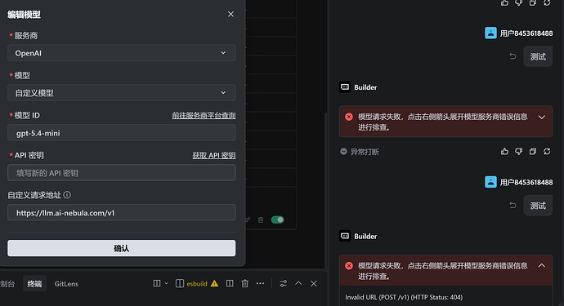Click the custom request URL field
Image resolution: width=564 pixels, height=306 pixels.
122,213
